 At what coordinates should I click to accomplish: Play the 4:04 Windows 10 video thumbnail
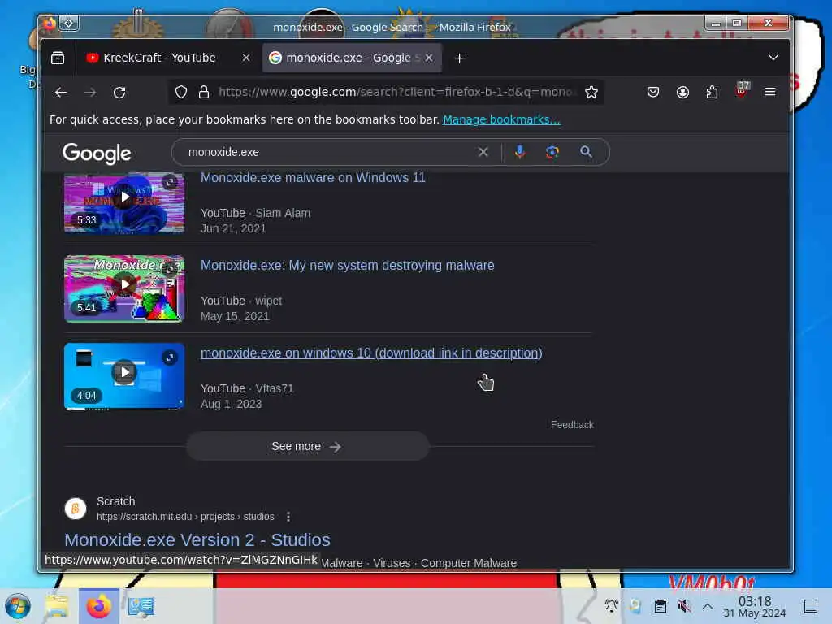point(124,376)
